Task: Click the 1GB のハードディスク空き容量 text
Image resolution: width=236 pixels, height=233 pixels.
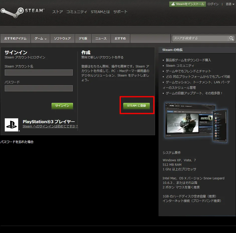Action: [190, 196]
